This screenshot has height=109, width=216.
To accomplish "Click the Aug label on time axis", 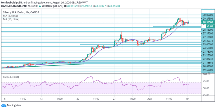I will 149,99.
